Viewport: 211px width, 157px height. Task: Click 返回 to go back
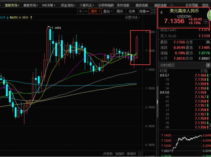point(205,5)
